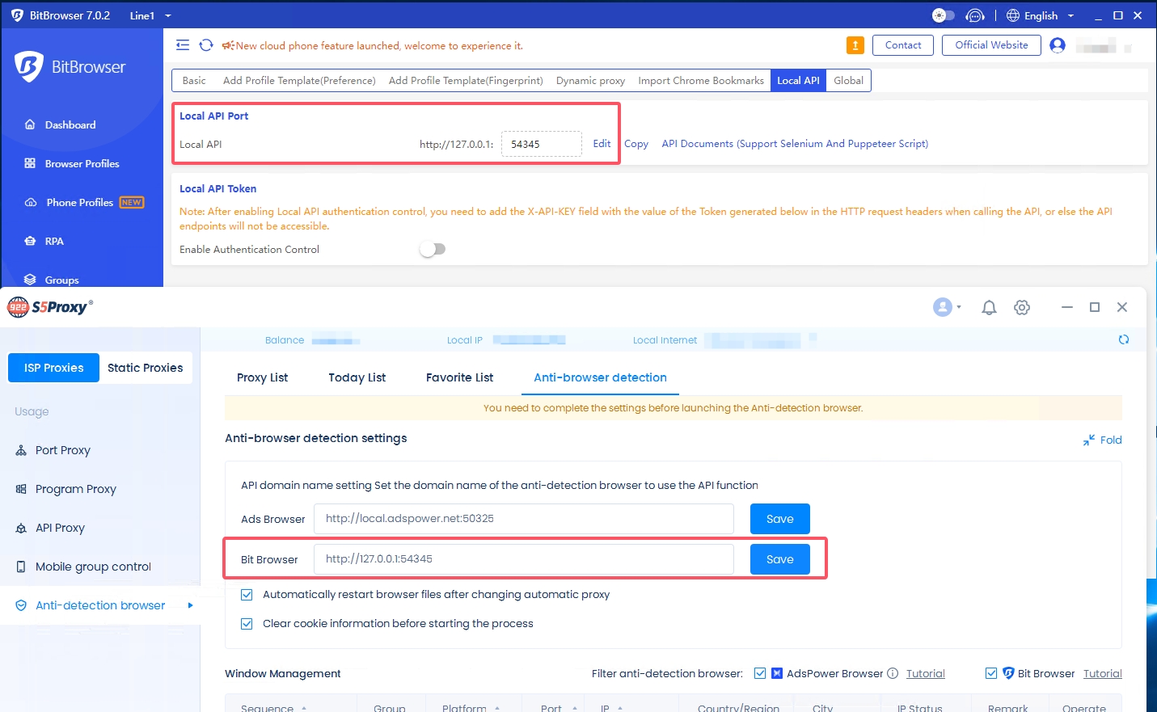Uncheck clear cookie information checkbox
This screenshot has width=1157, height=712.
click(247, 624)
